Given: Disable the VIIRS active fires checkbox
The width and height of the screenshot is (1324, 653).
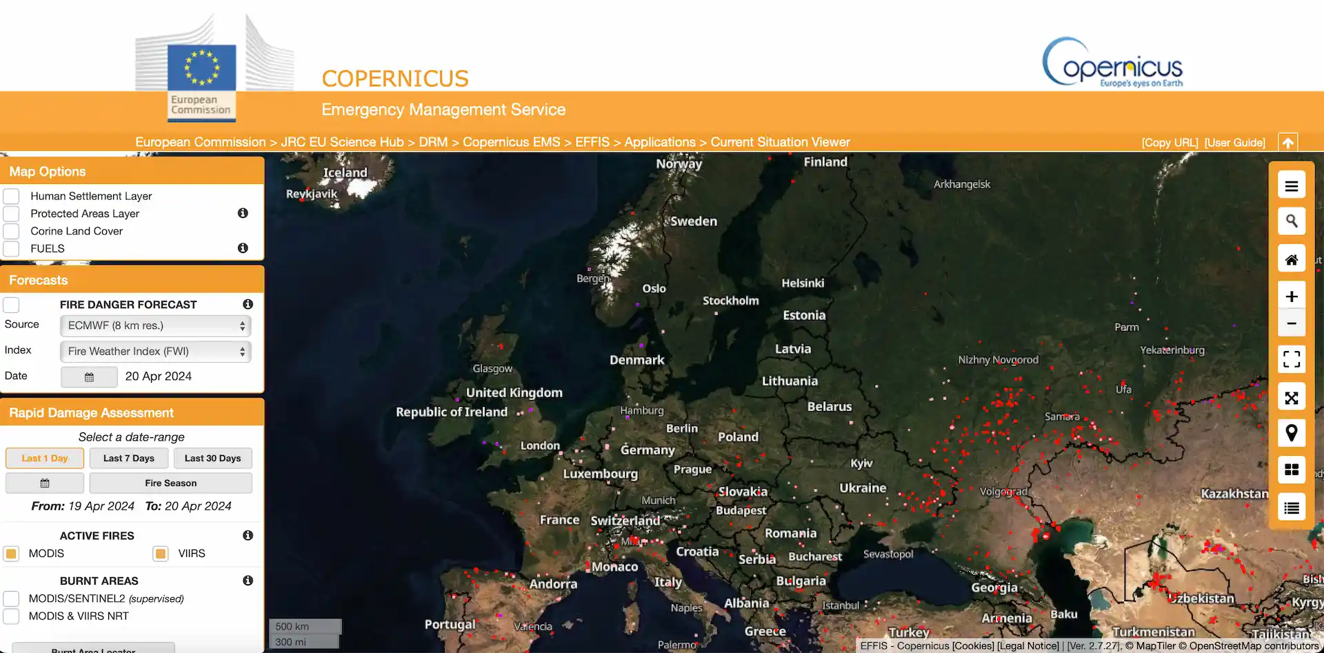Looking at the screenshot, I should click(161, 554).
